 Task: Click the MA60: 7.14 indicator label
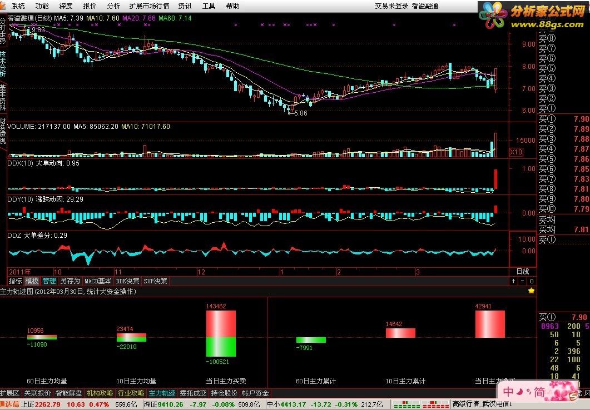click(x=175, y=18)
